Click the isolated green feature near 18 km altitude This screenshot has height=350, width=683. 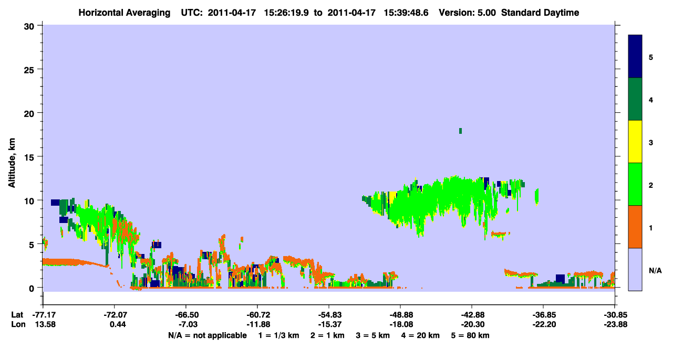click(x=460, y=131)
